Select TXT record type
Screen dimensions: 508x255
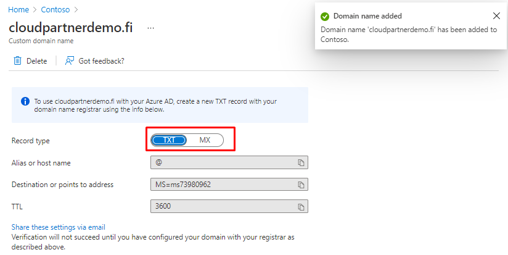(169, 140)
